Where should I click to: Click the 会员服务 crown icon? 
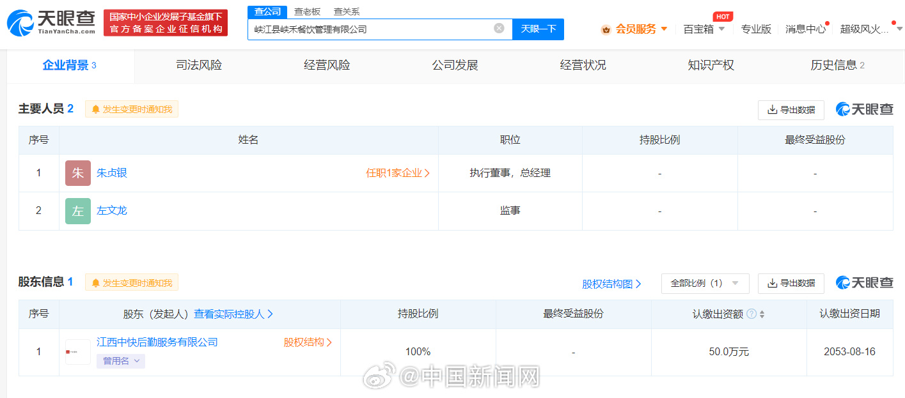click(606, 29)
